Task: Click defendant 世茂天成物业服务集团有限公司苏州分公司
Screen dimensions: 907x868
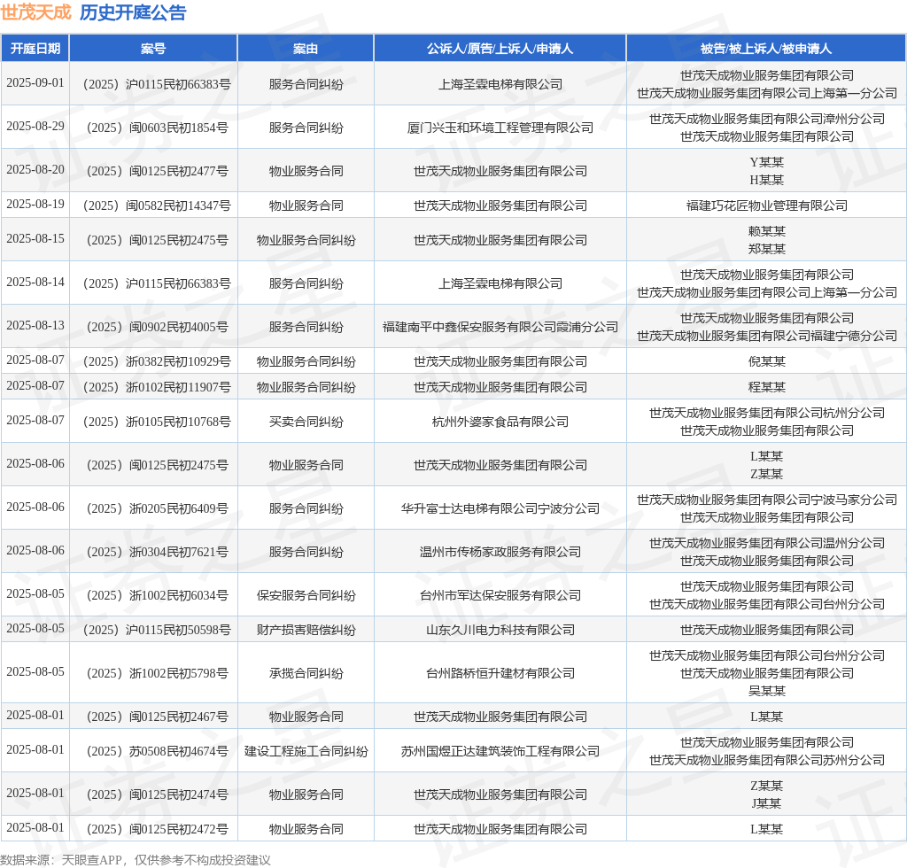Action: pos(766,761)
